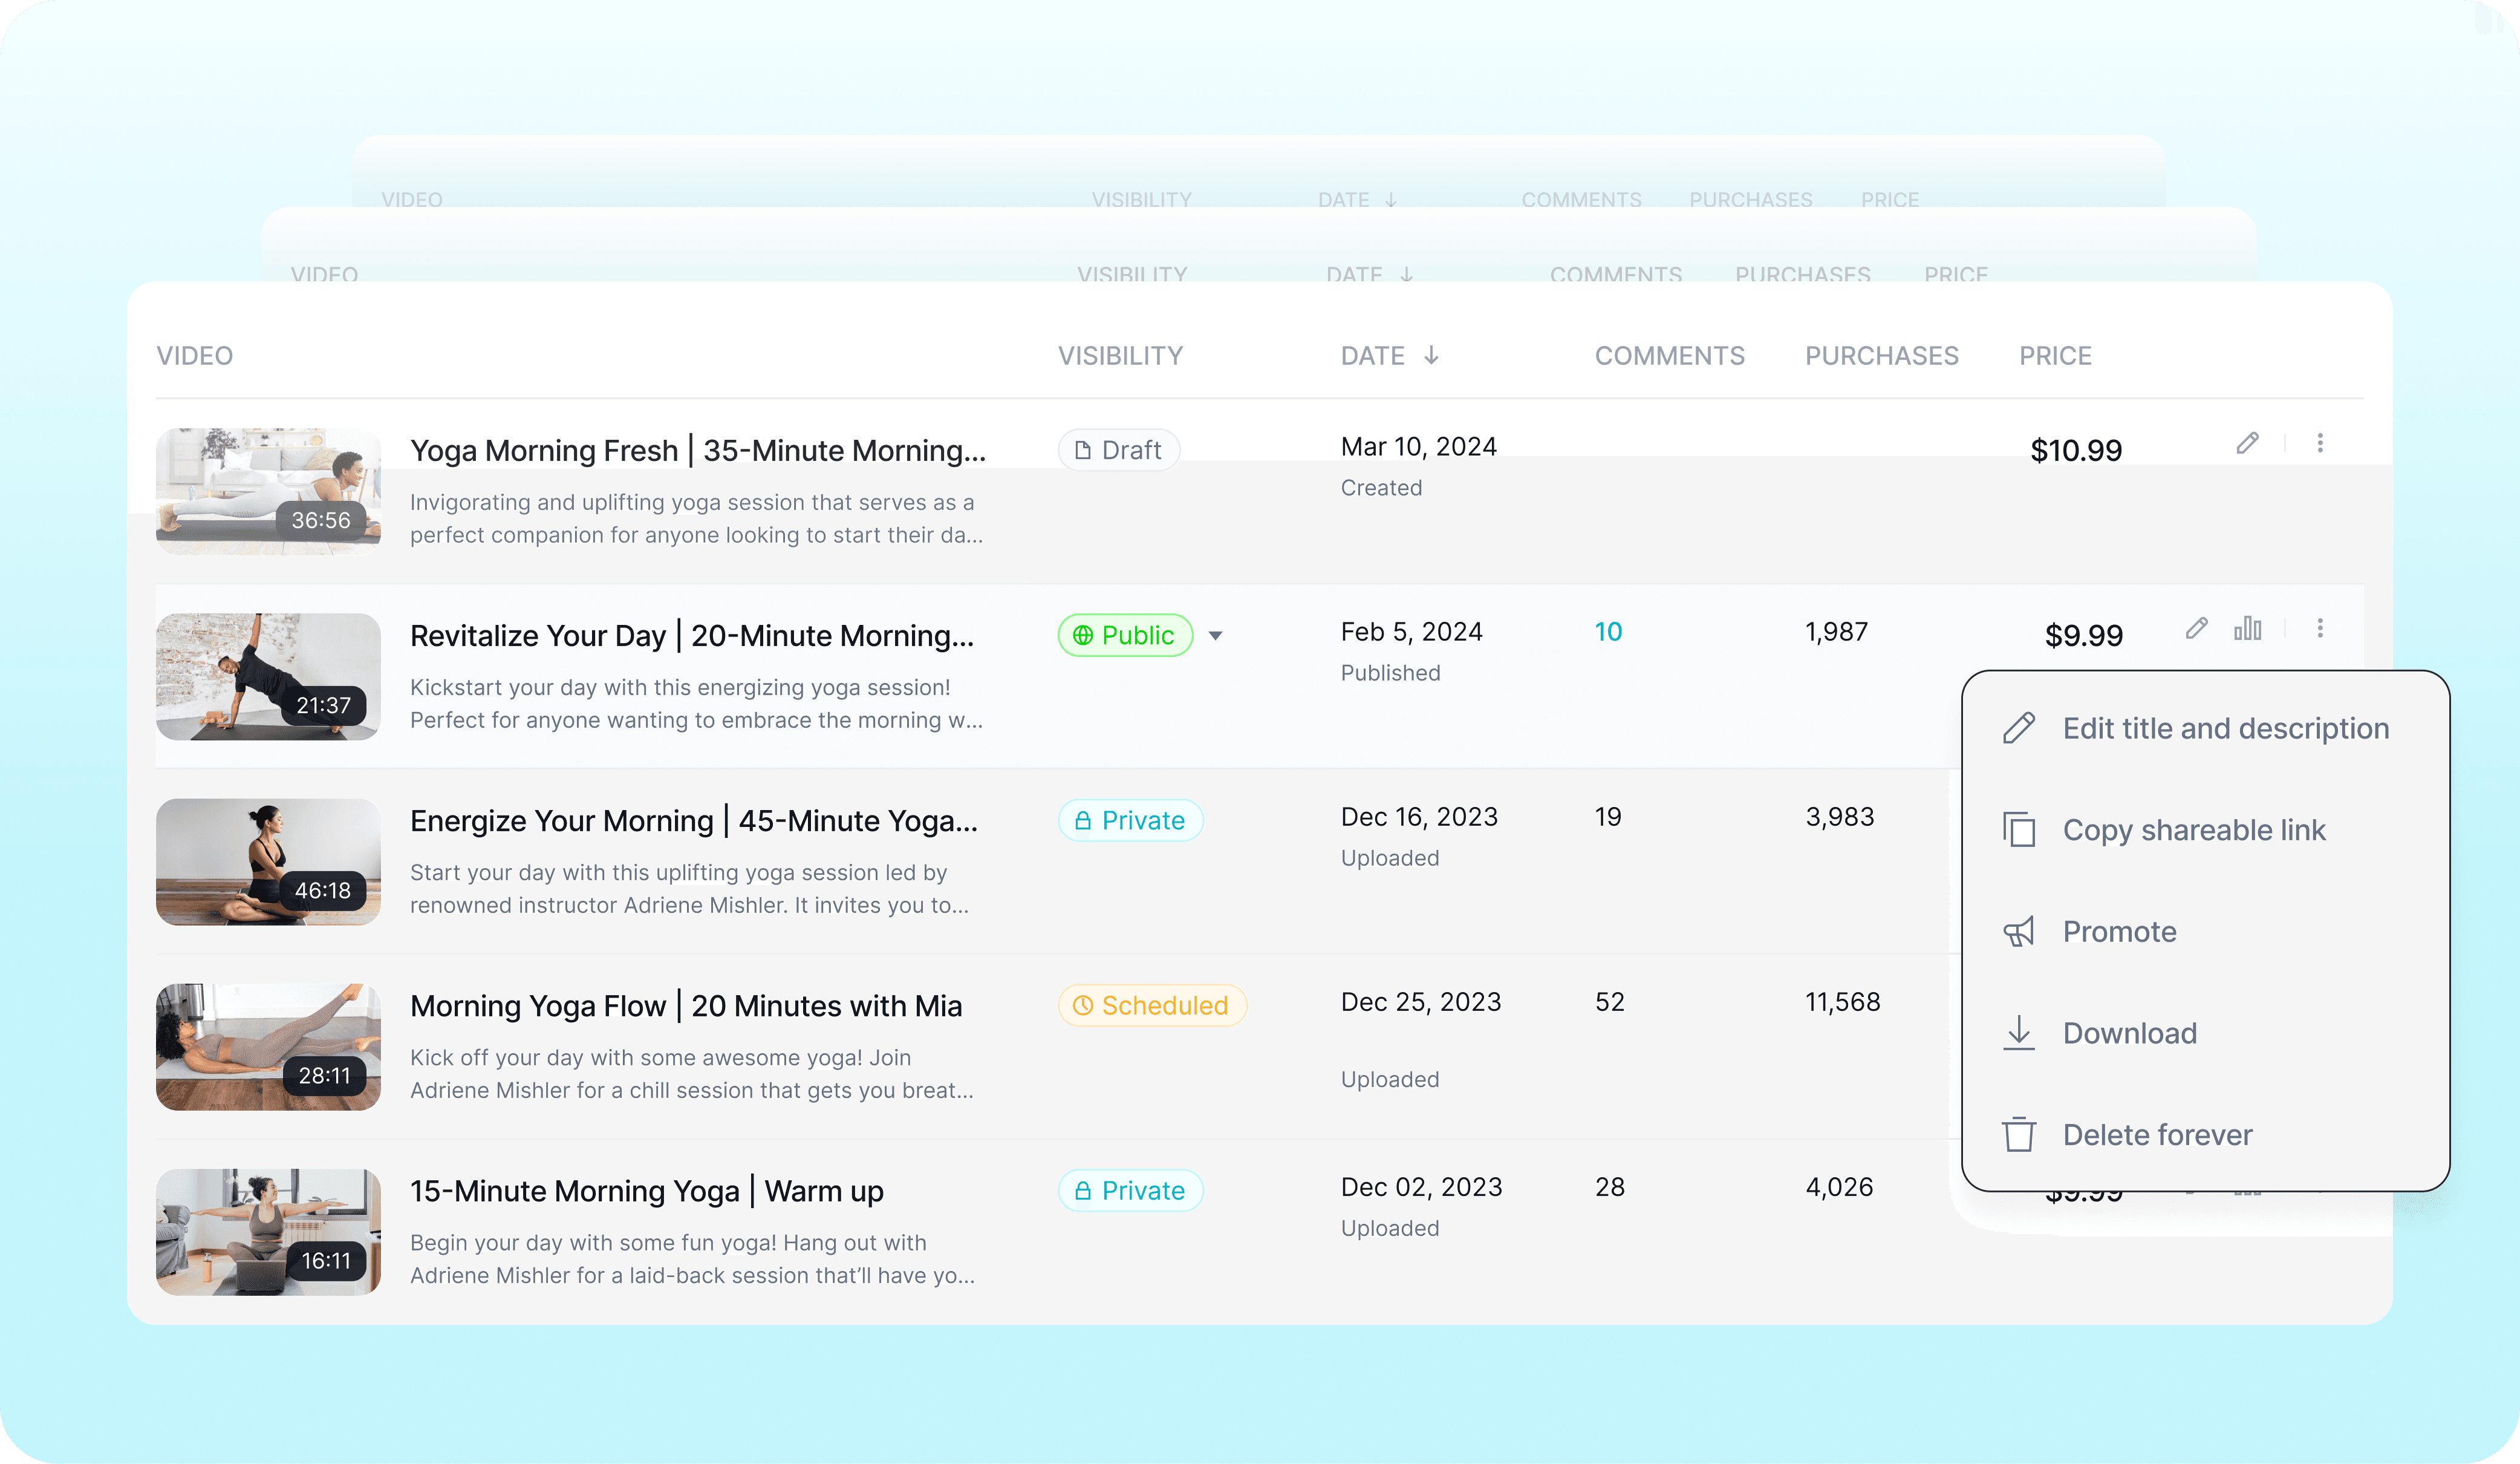Screen dimensions: 2520x1464
Task: Open the 15-Minute Morning Yoga Warm up title
Action: click(x=646, y=1191)
